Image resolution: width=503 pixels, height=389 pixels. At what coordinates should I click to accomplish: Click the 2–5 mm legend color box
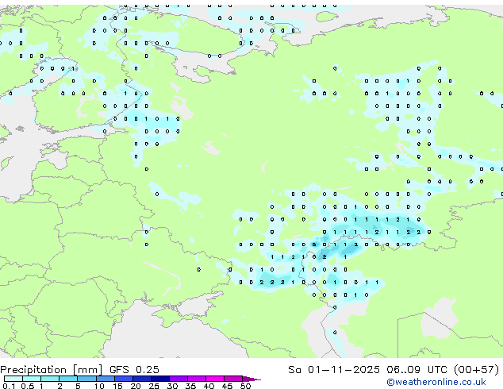68,379
